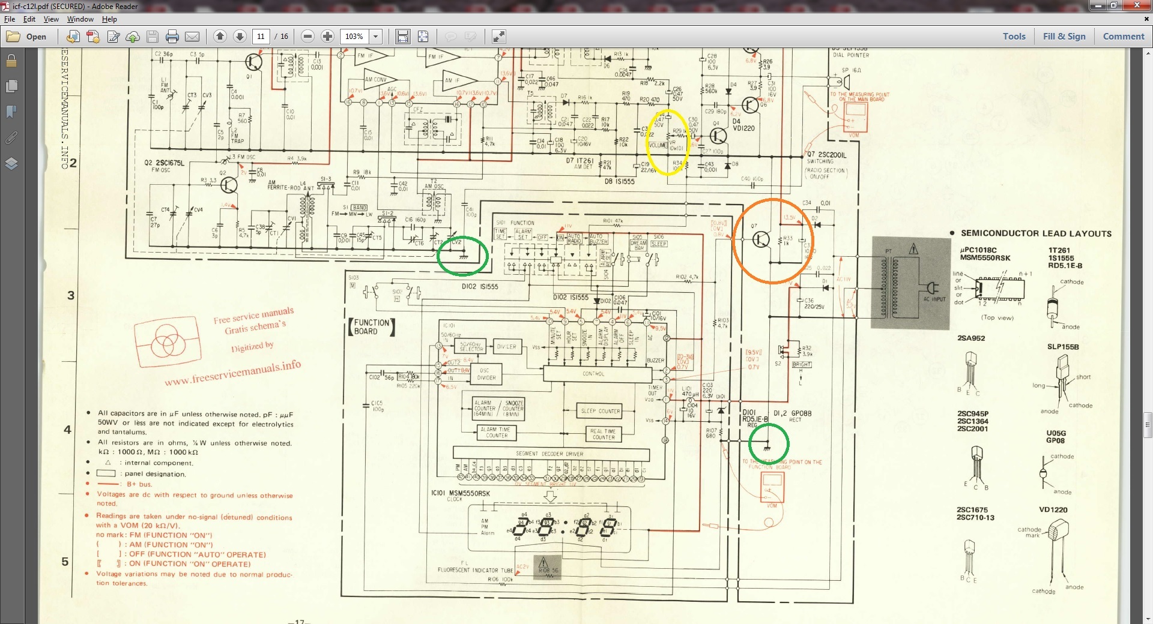Click the SLP155B label in lead layouts
The image size is (1153, 624).
pos(1063,347)
